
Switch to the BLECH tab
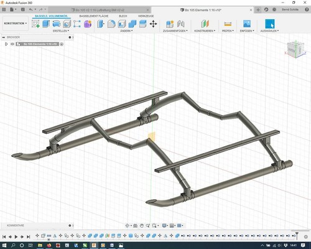pos(123,16)
